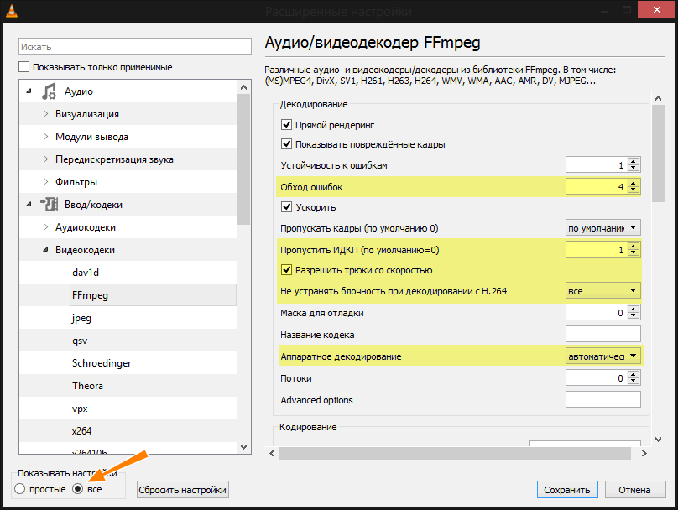Toggle 'Разрешить трюки со скоростью' checkbox
The height and width of the screenshot is (510, 678).
click(x=286, y=270)
